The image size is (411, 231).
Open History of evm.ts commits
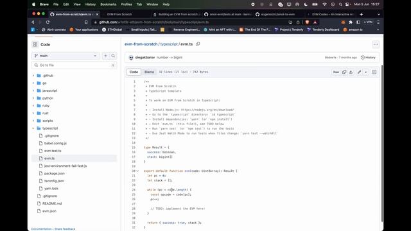pos(368,57)
